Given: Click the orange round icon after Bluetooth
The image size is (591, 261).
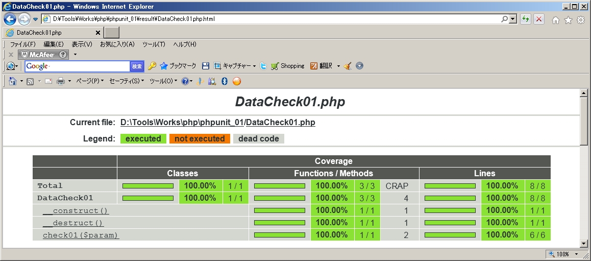Looking at the screenshot, I should coord(237,81).
